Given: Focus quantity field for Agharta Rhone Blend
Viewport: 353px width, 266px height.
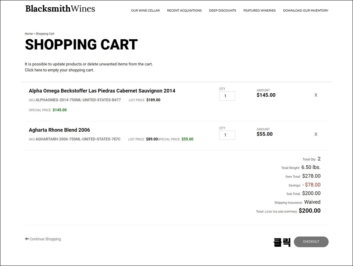Looking at the screenshot, I should (227, 135).
